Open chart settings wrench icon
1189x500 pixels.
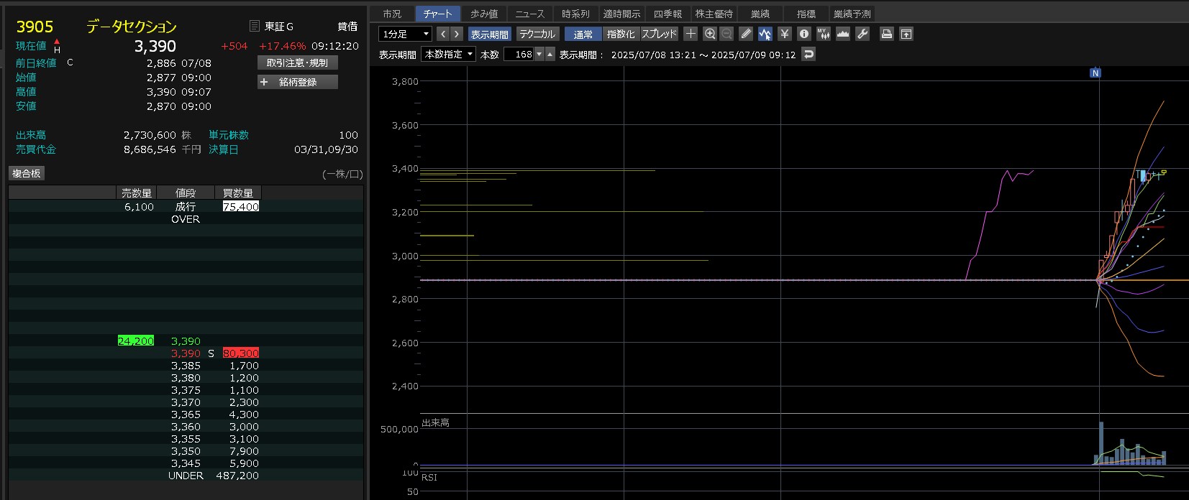tap(862, 34)
